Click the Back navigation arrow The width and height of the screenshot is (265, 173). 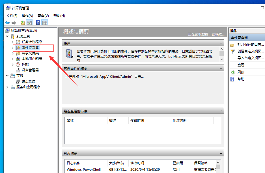point(7,23)
